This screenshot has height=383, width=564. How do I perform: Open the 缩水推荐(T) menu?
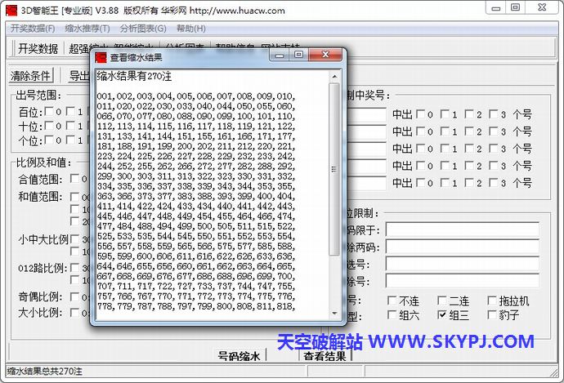coord(87,28)
